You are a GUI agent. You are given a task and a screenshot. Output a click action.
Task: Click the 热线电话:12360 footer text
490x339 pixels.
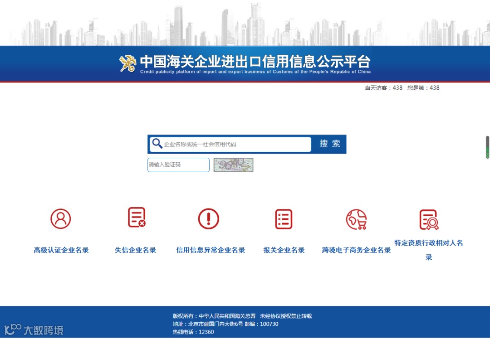click(x=193, y=332)
